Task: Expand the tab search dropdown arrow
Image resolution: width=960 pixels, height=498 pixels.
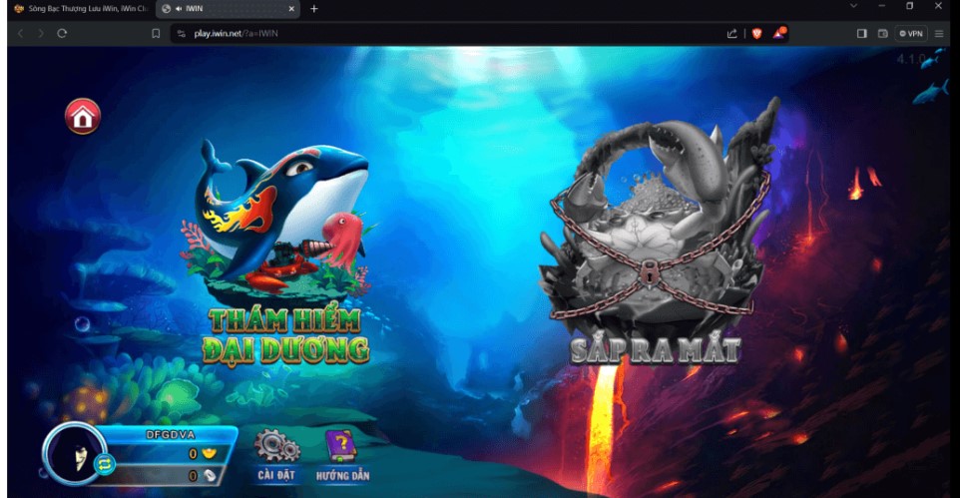Action: coord(852,8)
